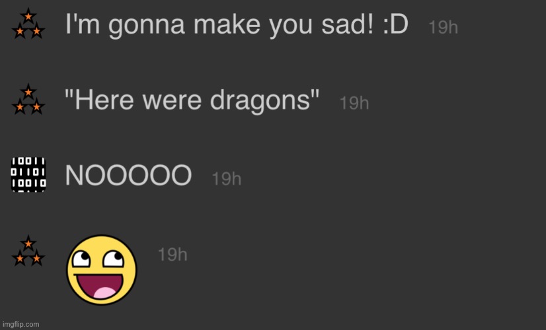Open the binary code avatar beside NOOOOO
Screen dimensions: 546x330
coord(28,174)
